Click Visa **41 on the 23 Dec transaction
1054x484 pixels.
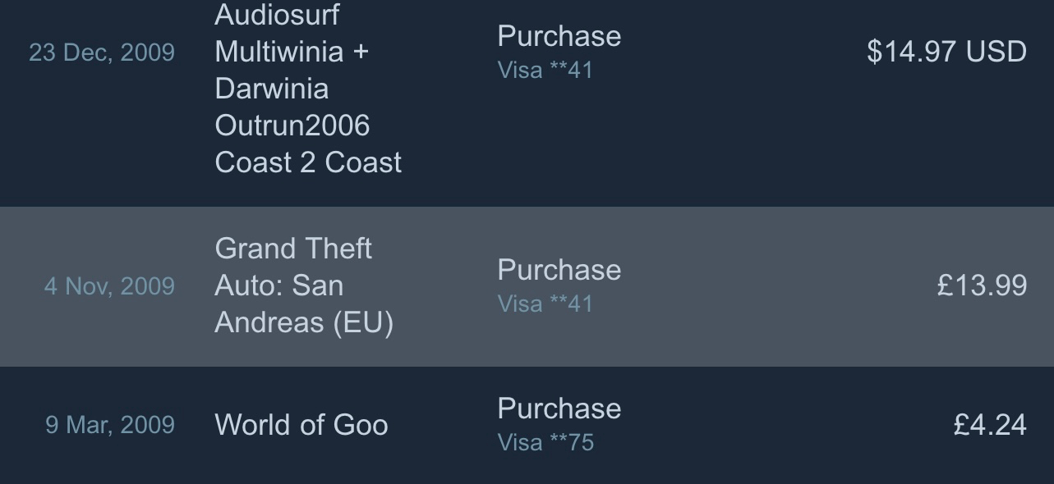click(x=545, y=70)
